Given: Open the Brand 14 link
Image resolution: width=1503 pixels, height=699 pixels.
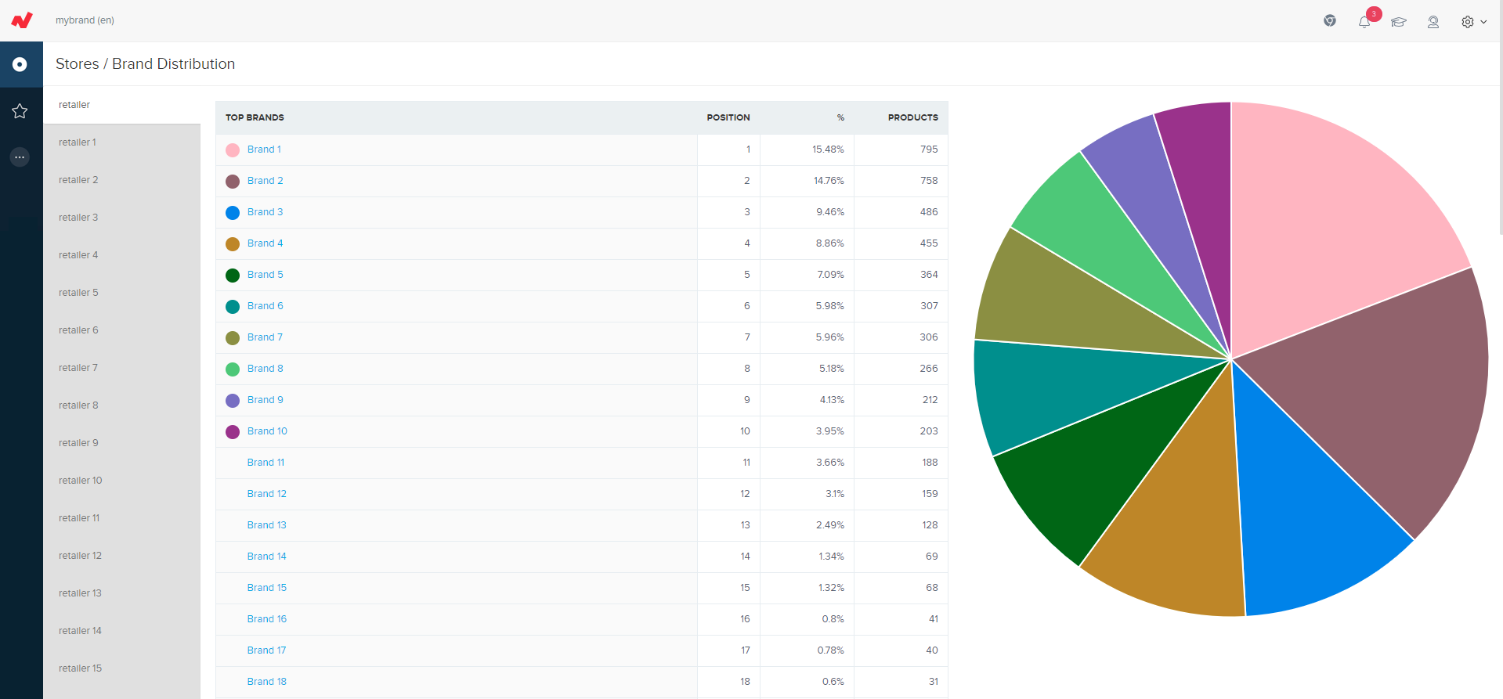Looking at the screenshot, I should coord(266,557).
